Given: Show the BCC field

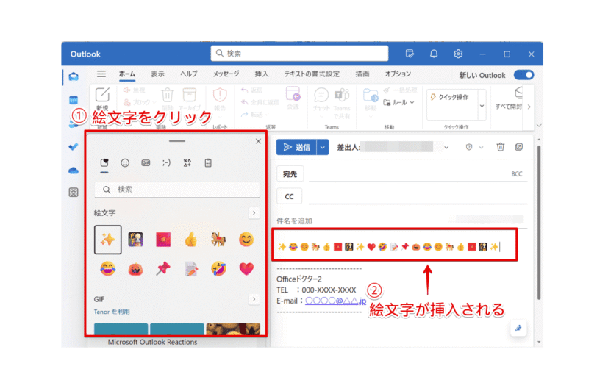Looking at the screenshot, I should [517, 174].
